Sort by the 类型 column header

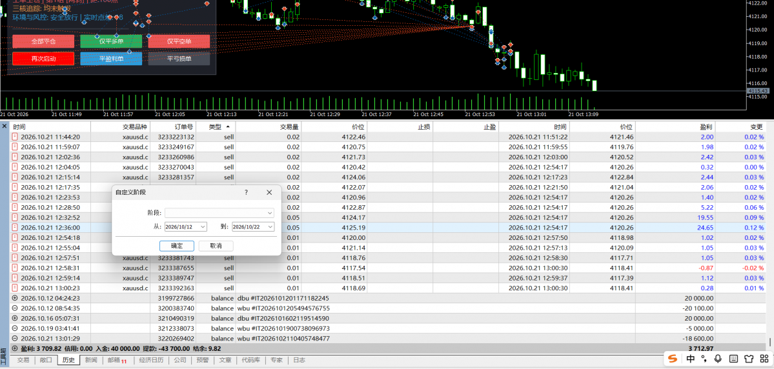[216, 127]
